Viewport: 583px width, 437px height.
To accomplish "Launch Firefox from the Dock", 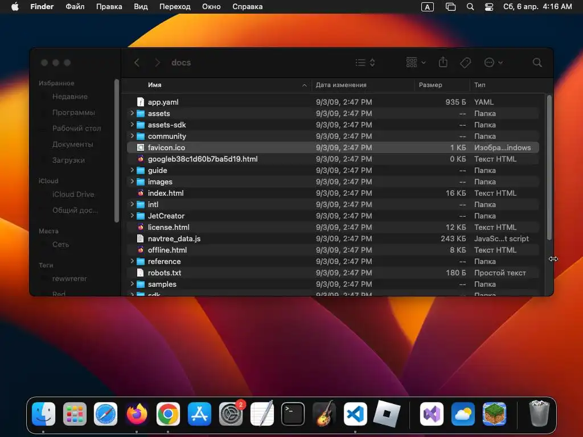I will coord(137,414).
